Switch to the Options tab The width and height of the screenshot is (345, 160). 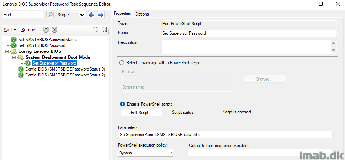pyautogui.click(x=142, y=14)
